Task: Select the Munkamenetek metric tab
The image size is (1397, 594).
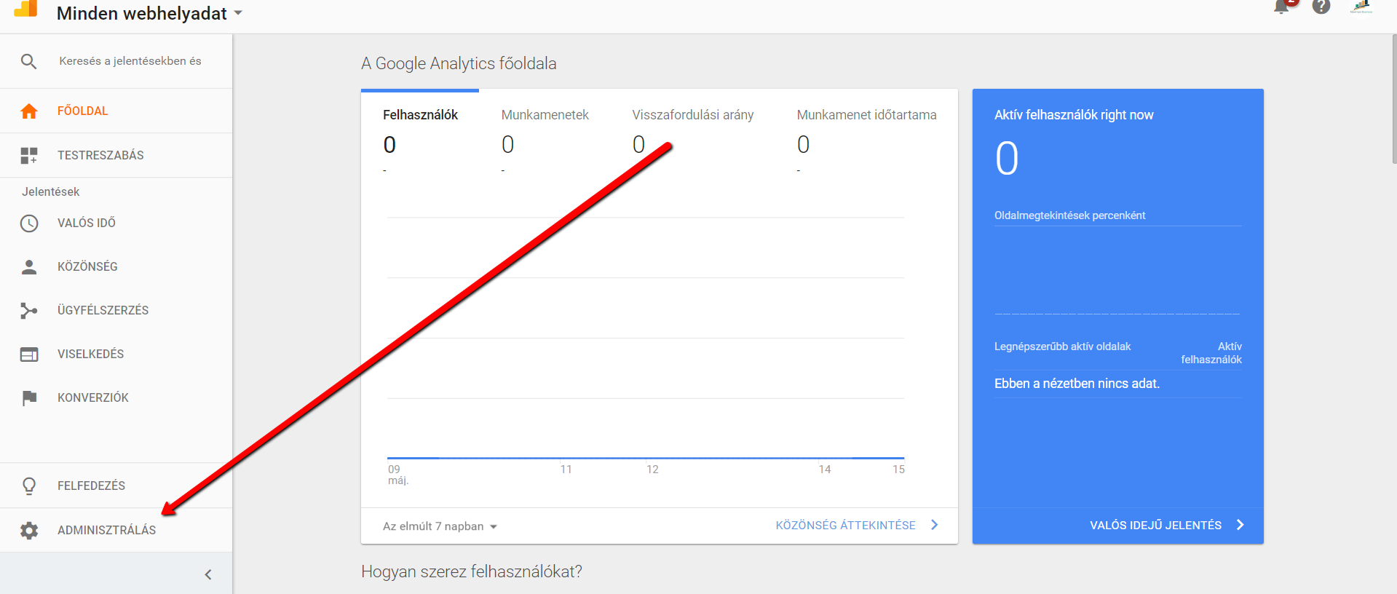Action: click(x=545, y=115)
